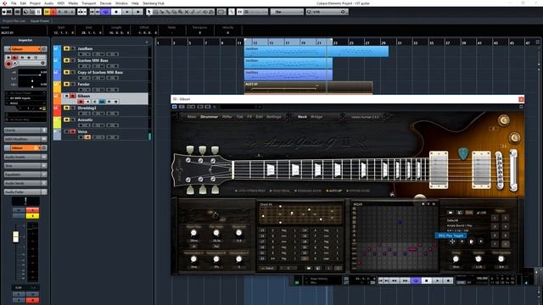
Task: Mute the Shreddage3 track
Action: [66, 108]
